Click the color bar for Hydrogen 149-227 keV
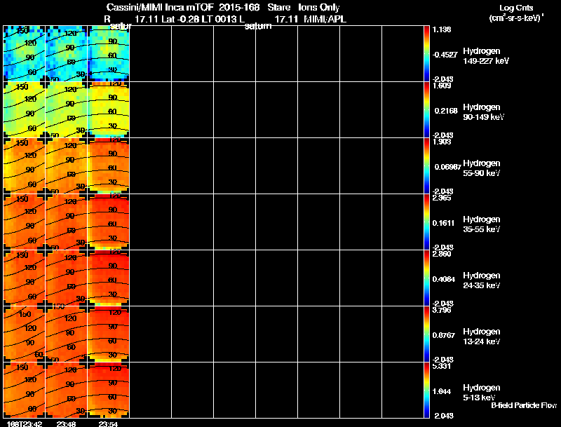The image size is (561, 427). click(x=428, y=53)
